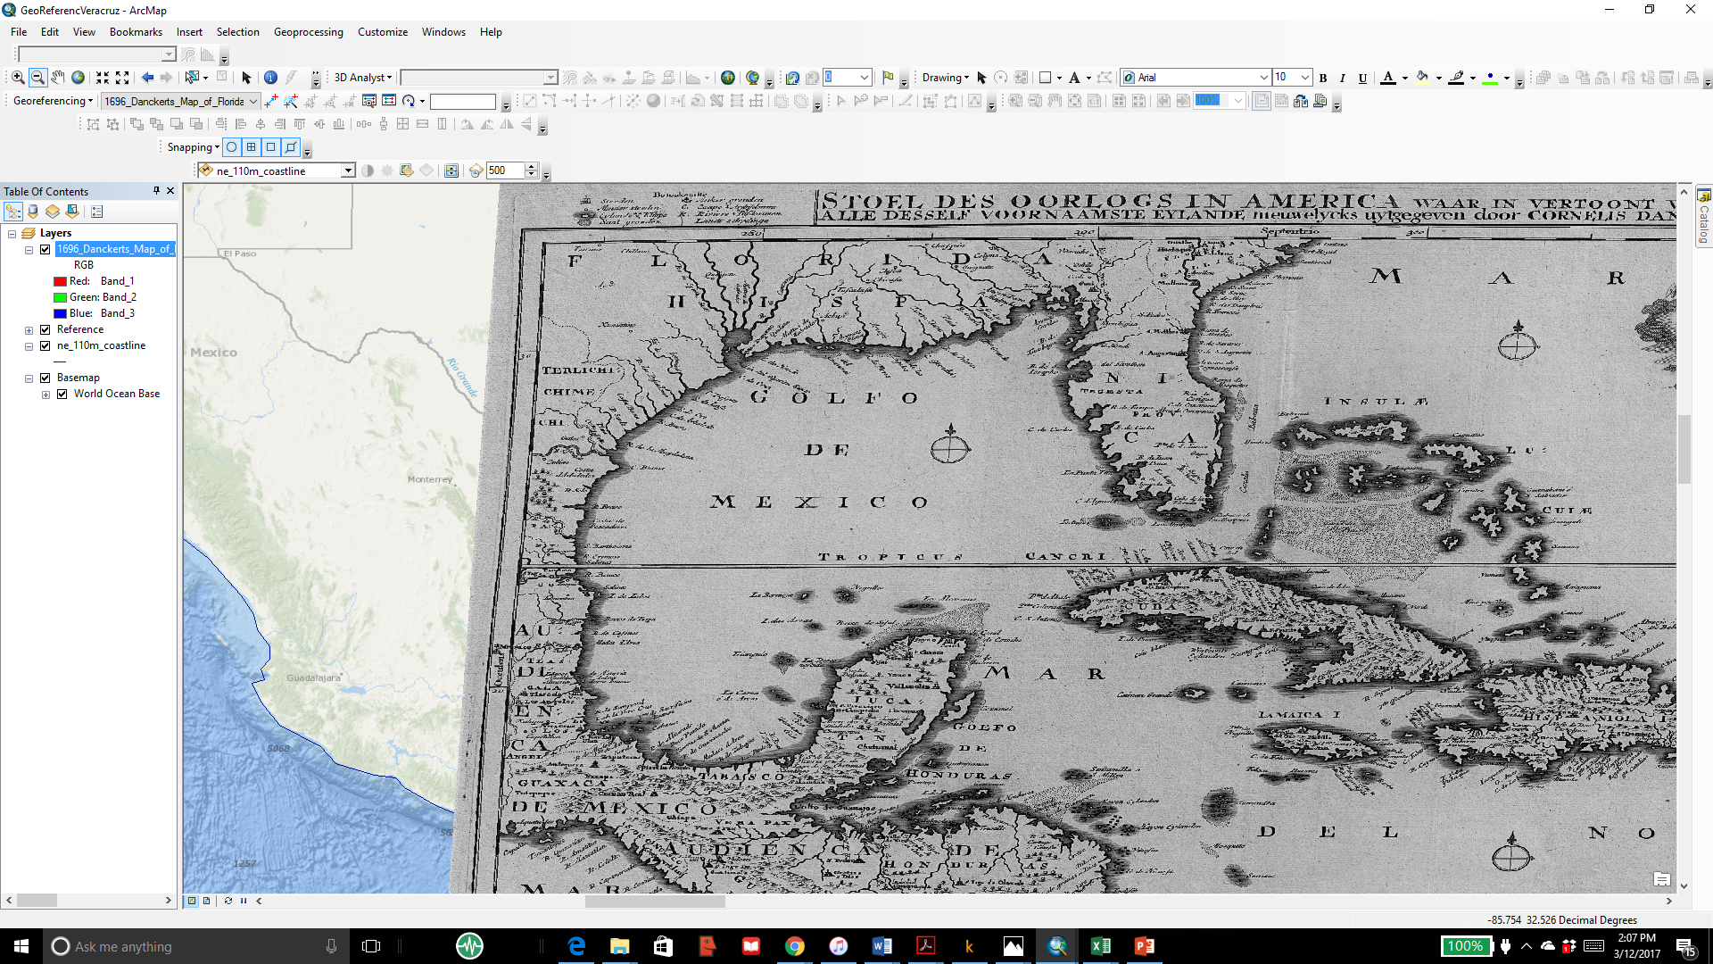Open the ne_110m_coastline effects layer dropdown
Image resolution: width=1713 pixels, height=964 pixels.
point(348,170)
